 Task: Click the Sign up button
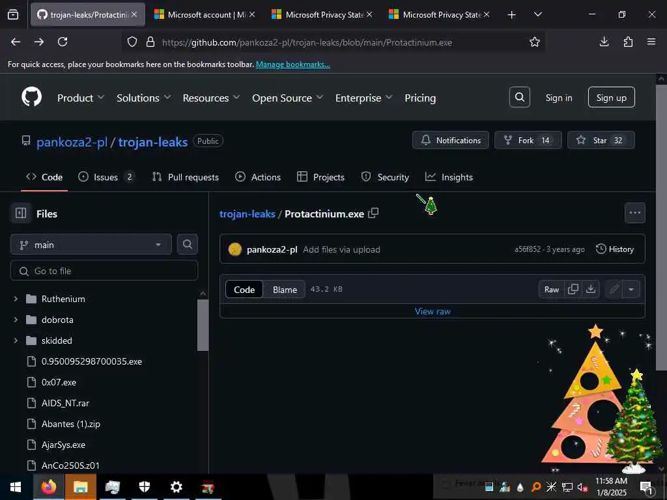tap(611, 98)
